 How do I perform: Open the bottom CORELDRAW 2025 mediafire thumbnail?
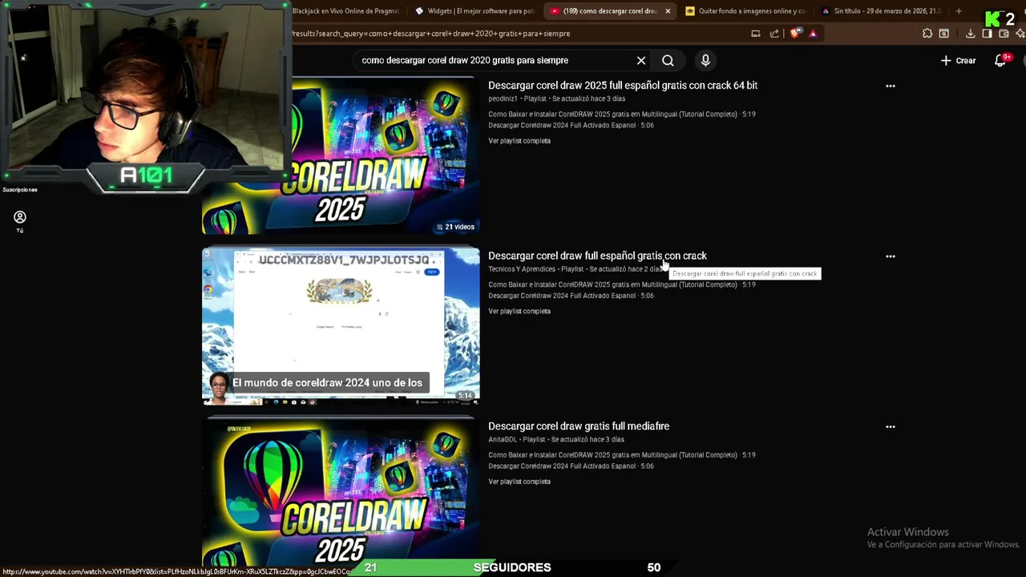click(341, 491)
